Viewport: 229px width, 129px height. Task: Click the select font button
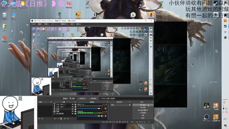[82, 99]
